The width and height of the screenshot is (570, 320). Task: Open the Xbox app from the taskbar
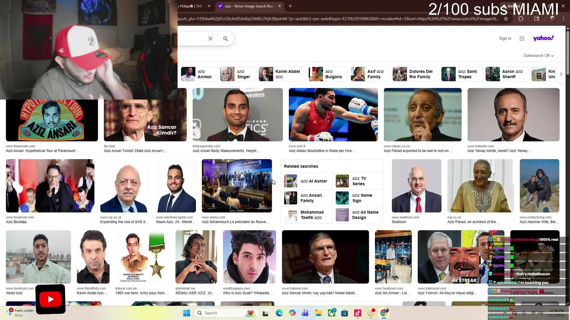tap(331, 313)
